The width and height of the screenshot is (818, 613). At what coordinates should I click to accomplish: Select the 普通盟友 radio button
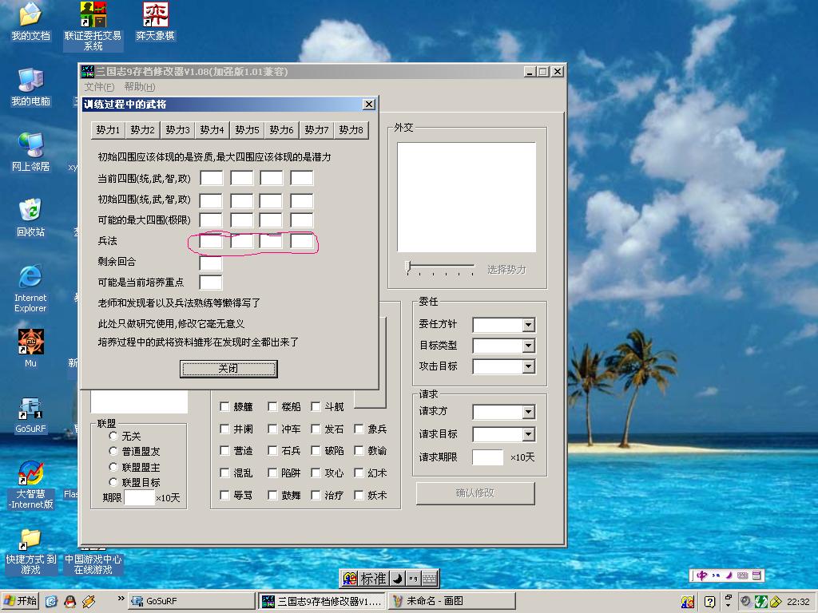tap(113, 452)
